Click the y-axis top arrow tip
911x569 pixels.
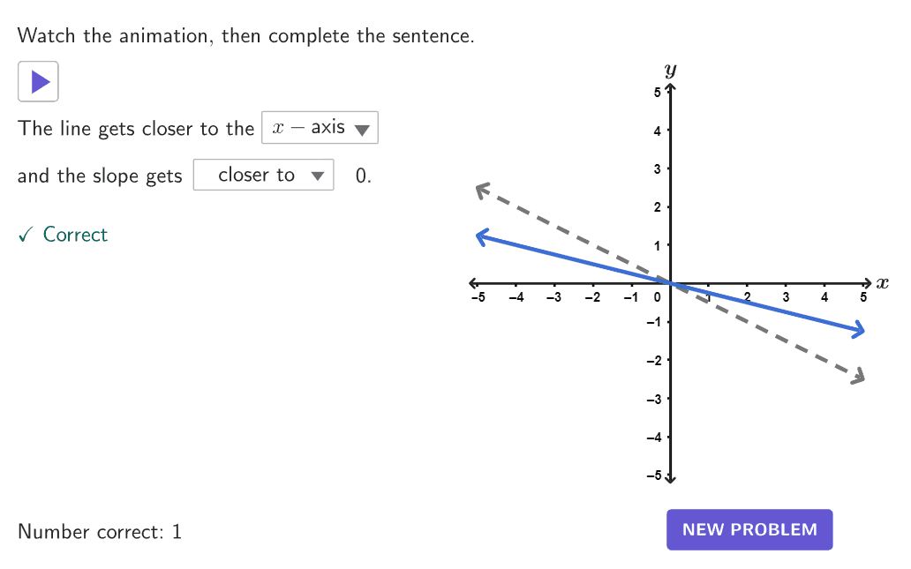point(671,88)
